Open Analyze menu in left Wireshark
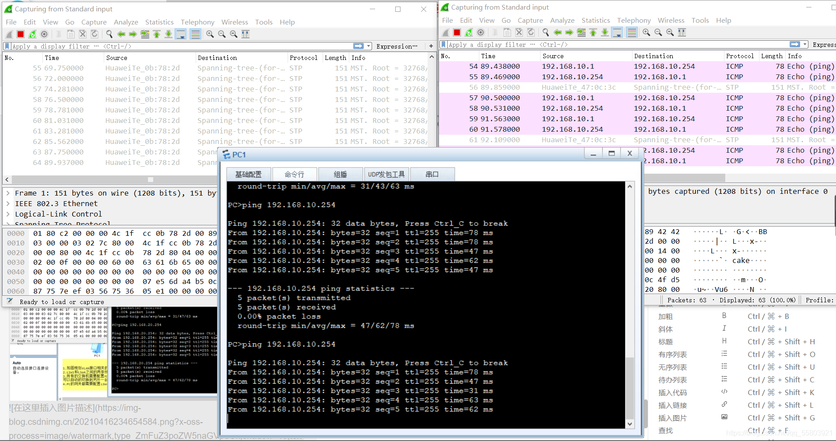This screenshot has height=441, width=836. [x=126, y=22]
